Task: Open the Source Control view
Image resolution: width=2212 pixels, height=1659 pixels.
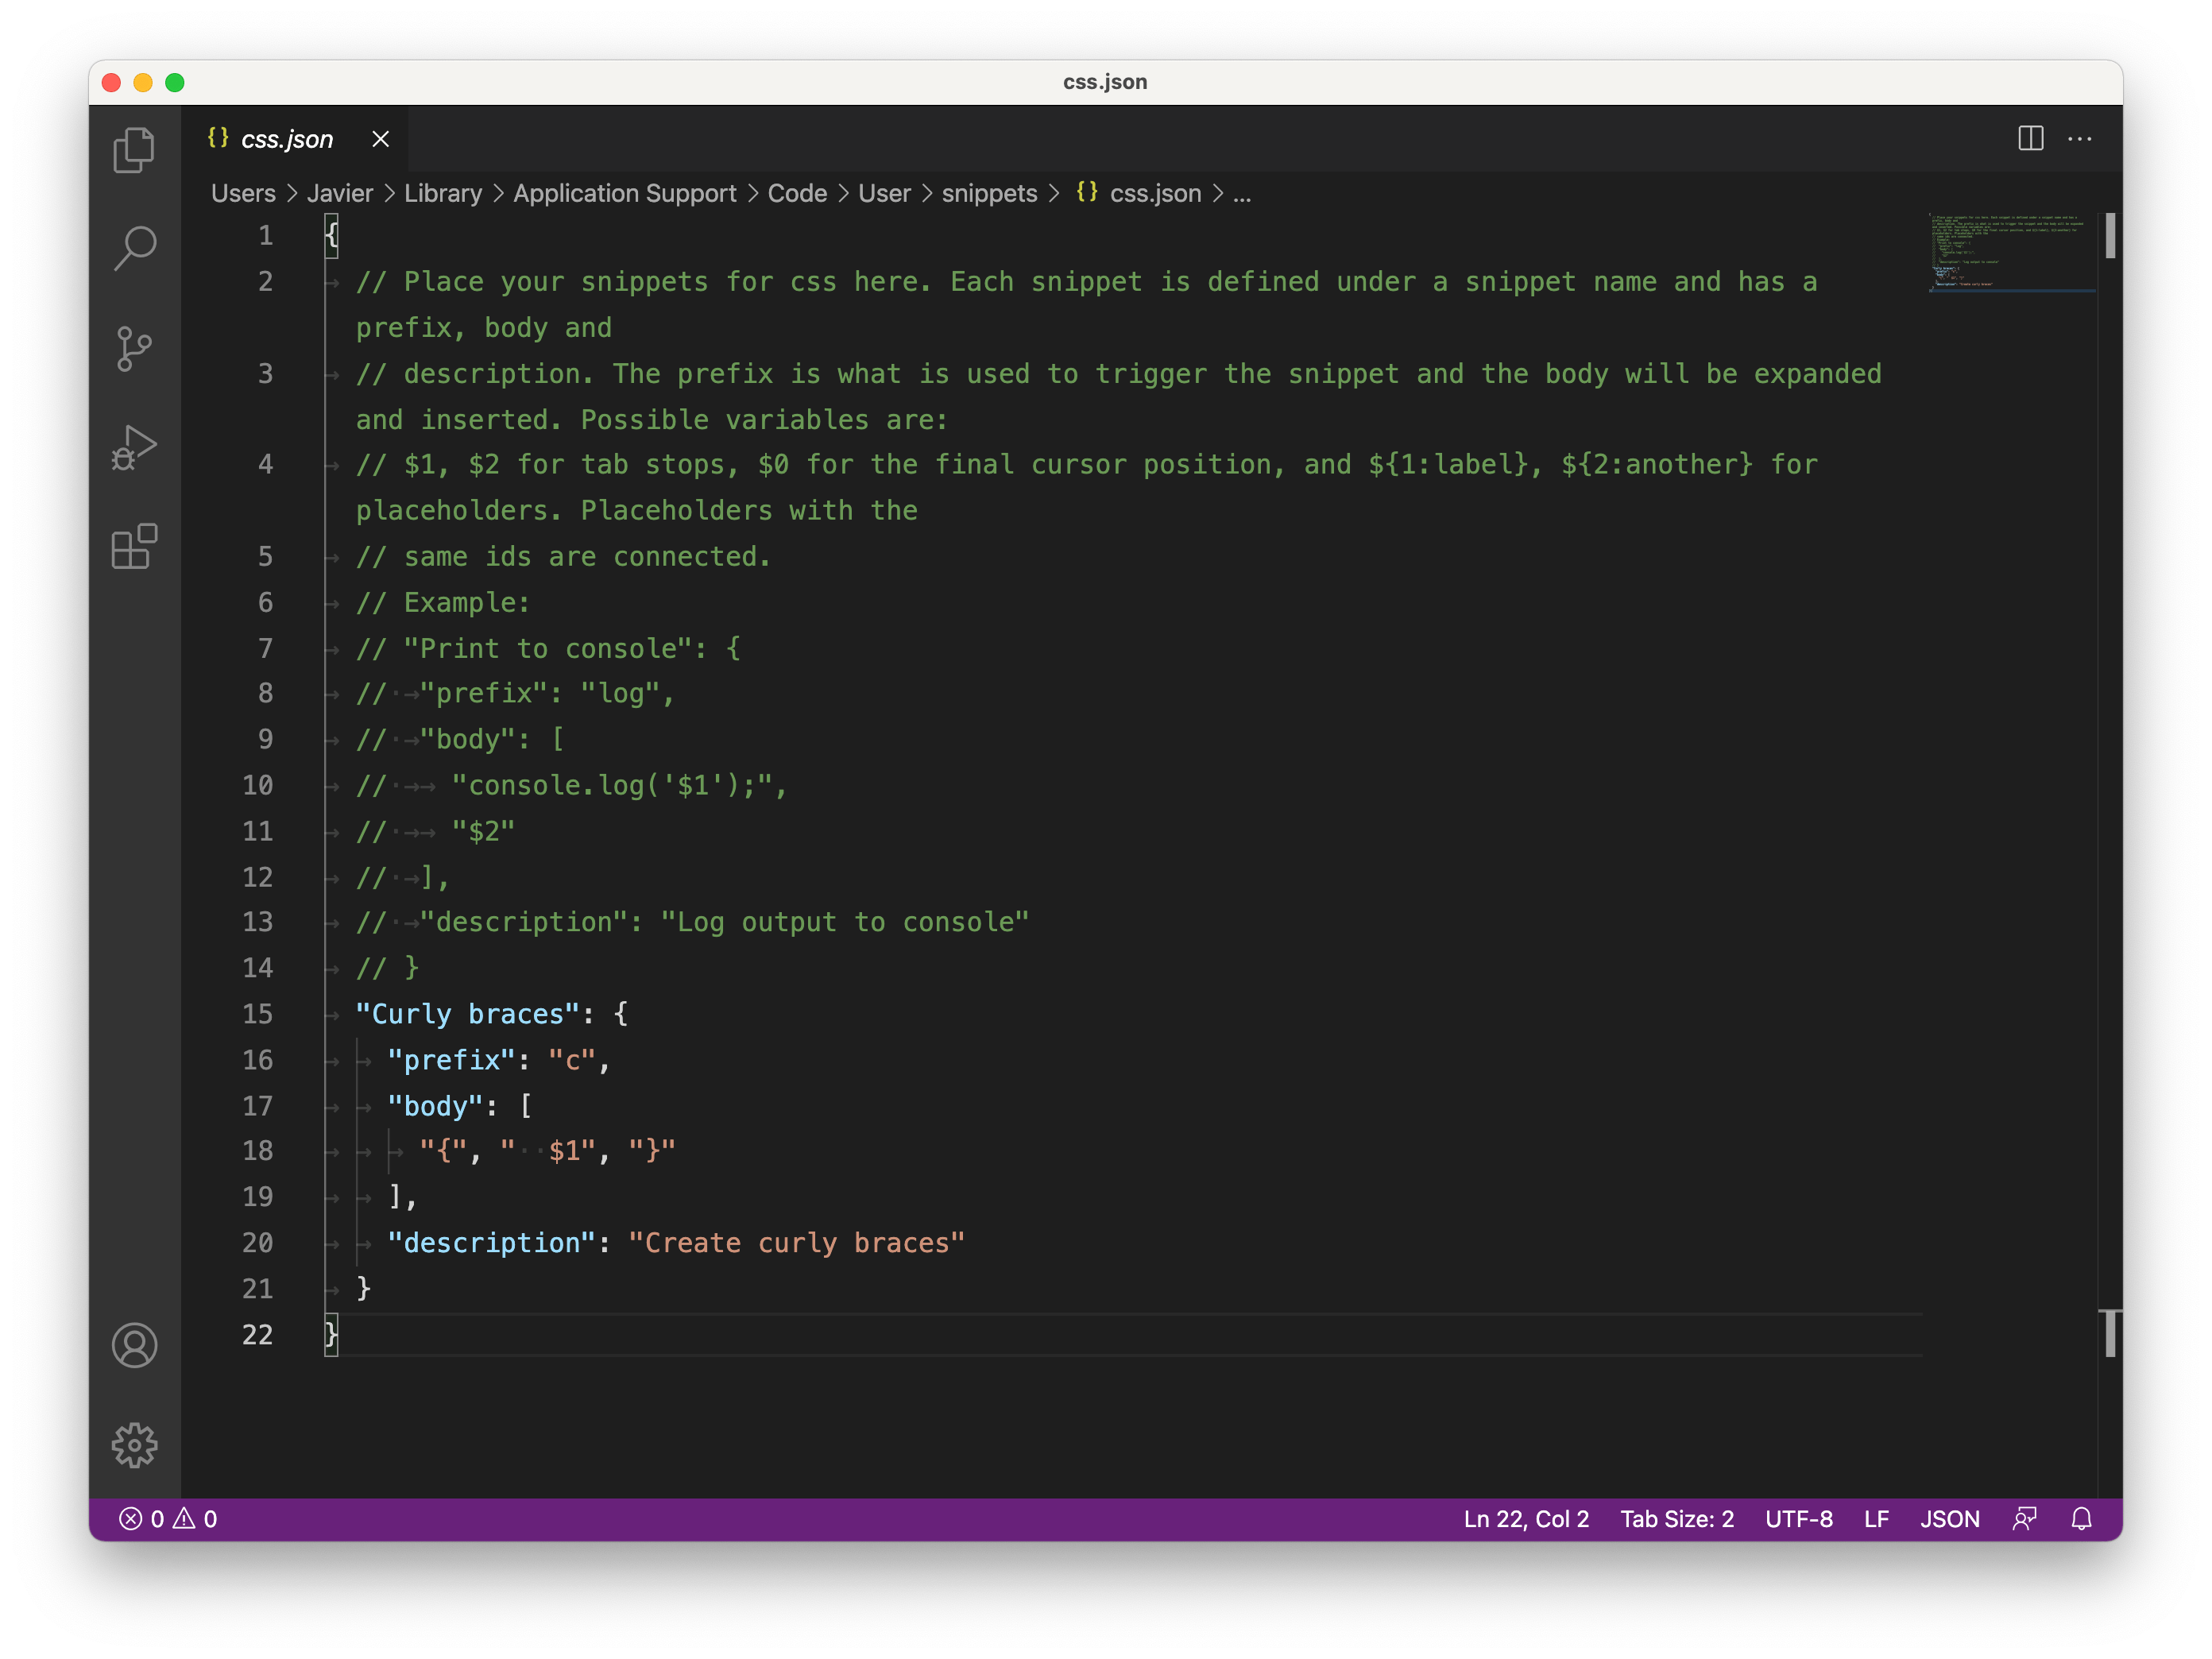Action: click(x=135, y=348)
